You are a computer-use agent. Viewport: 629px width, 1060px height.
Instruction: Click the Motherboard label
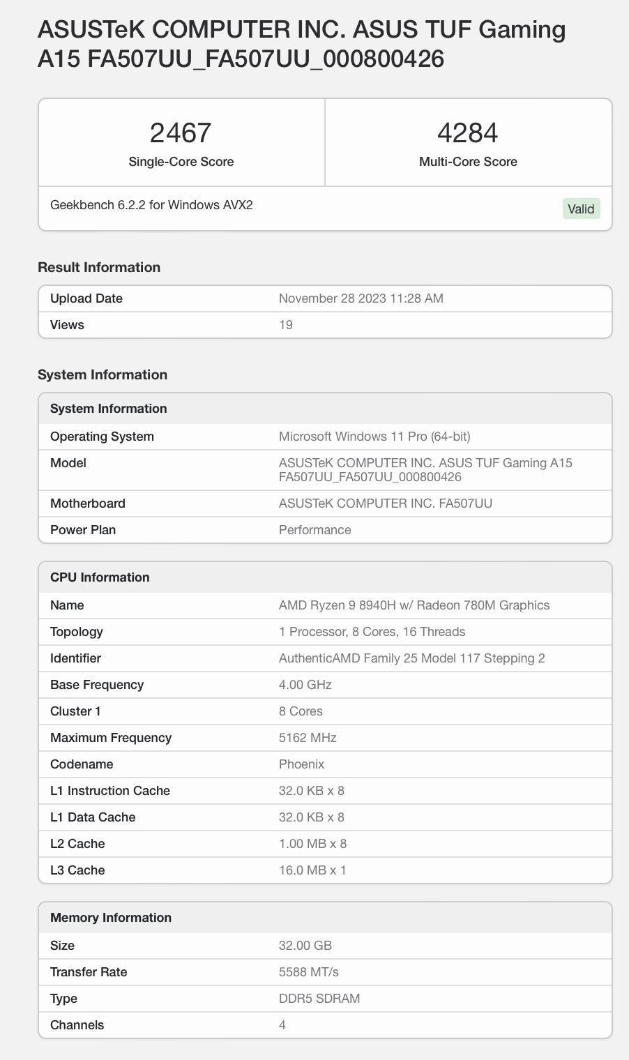click(88, 503)
